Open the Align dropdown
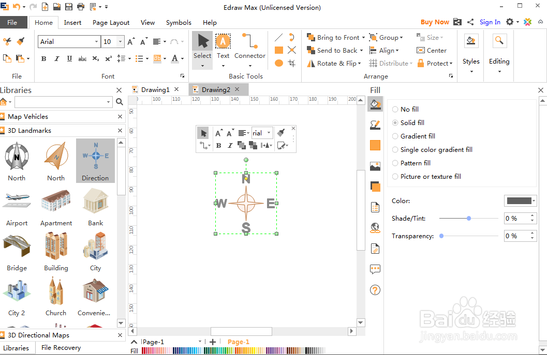Image resolution: width=547 pixels, height=355 pixels. tap(384, 51)
